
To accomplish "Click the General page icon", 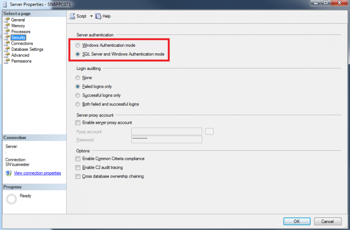I will pos(7,20).
